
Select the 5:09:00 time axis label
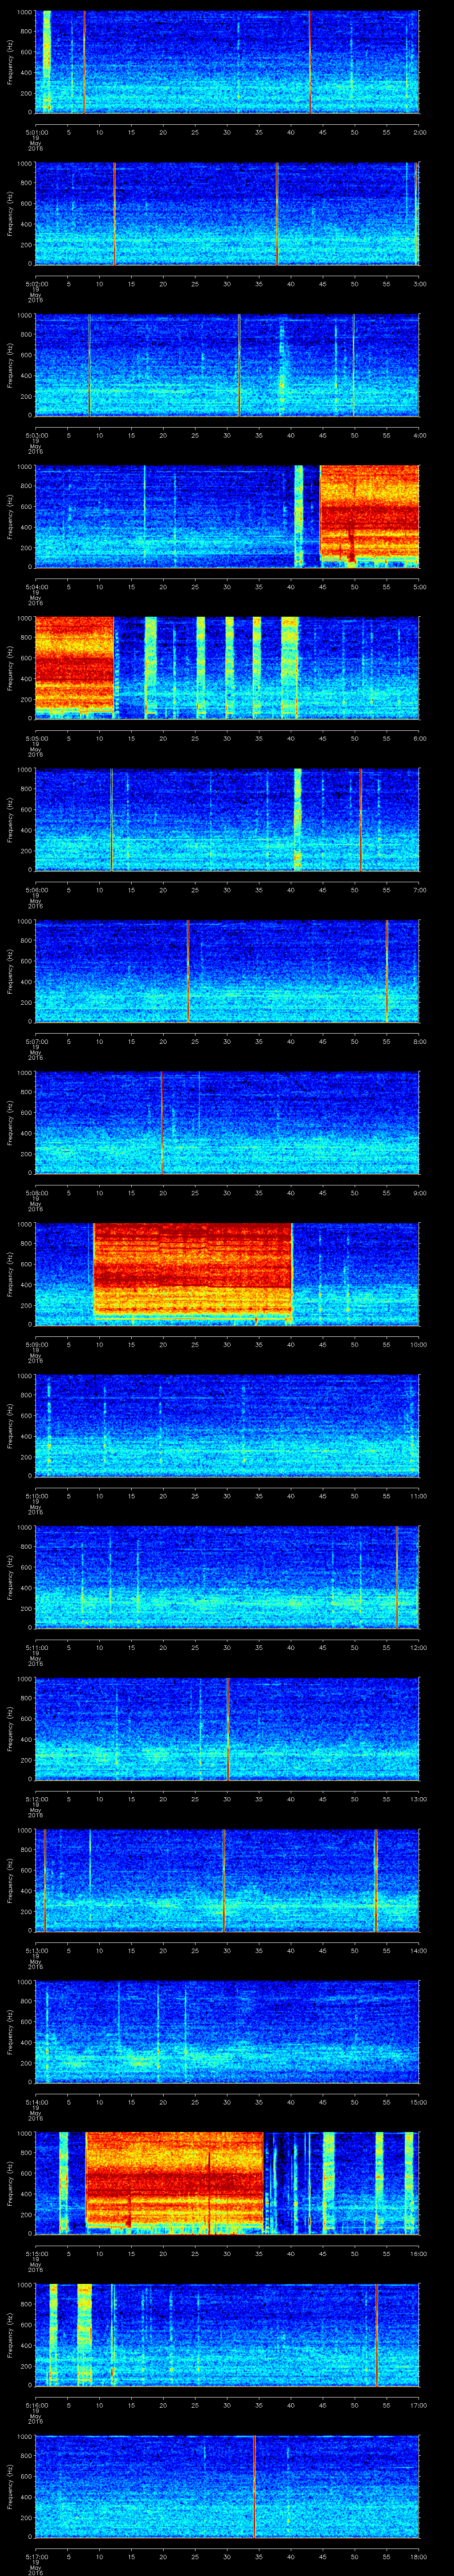(x=36, y=1344)
